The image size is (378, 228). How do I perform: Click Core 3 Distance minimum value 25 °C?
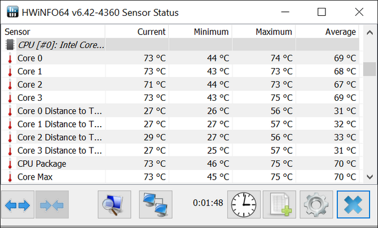tap(218, 151)
